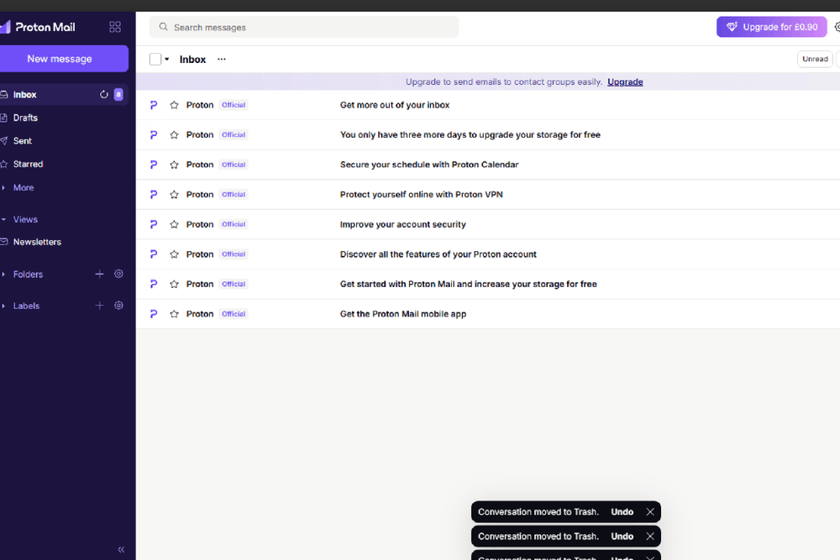Open the Sent folder
840x560 pixels.
65,141
